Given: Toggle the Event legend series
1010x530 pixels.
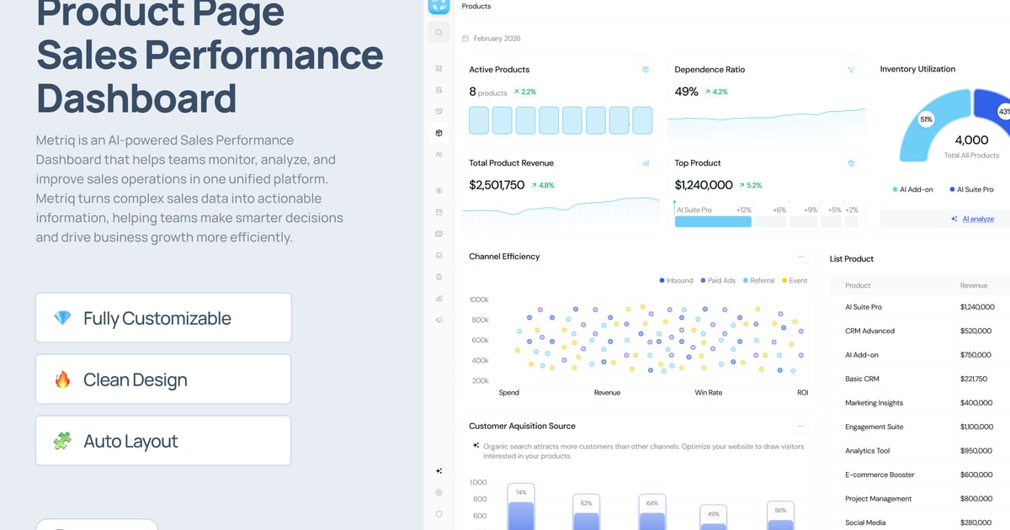Looking at the screenshot, I should (x=795, y=280).
